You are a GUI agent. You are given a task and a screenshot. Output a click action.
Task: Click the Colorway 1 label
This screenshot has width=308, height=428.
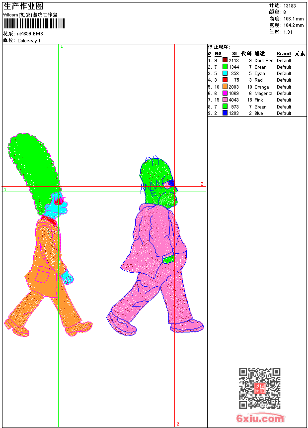tap(29, 41)
